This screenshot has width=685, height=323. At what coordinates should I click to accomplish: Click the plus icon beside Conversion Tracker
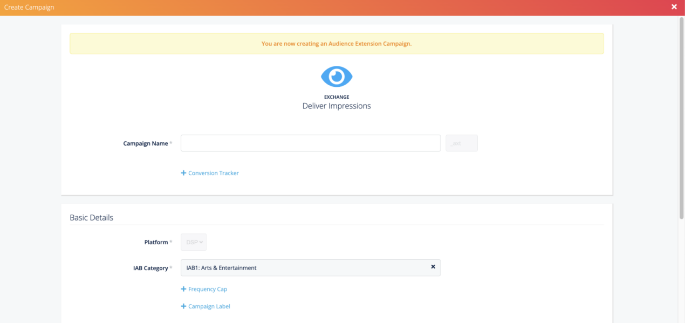183,173
